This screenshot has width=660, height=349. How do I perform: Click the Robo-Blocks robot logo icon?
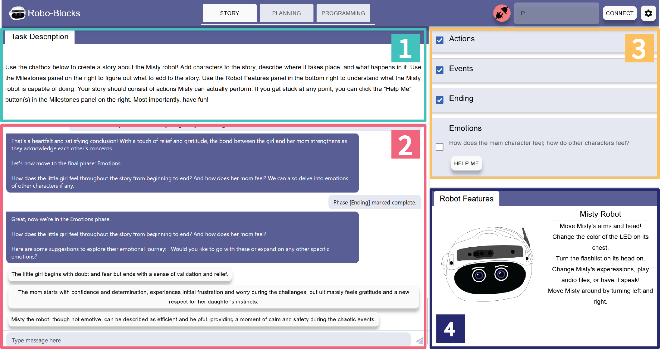click(17, 13)
